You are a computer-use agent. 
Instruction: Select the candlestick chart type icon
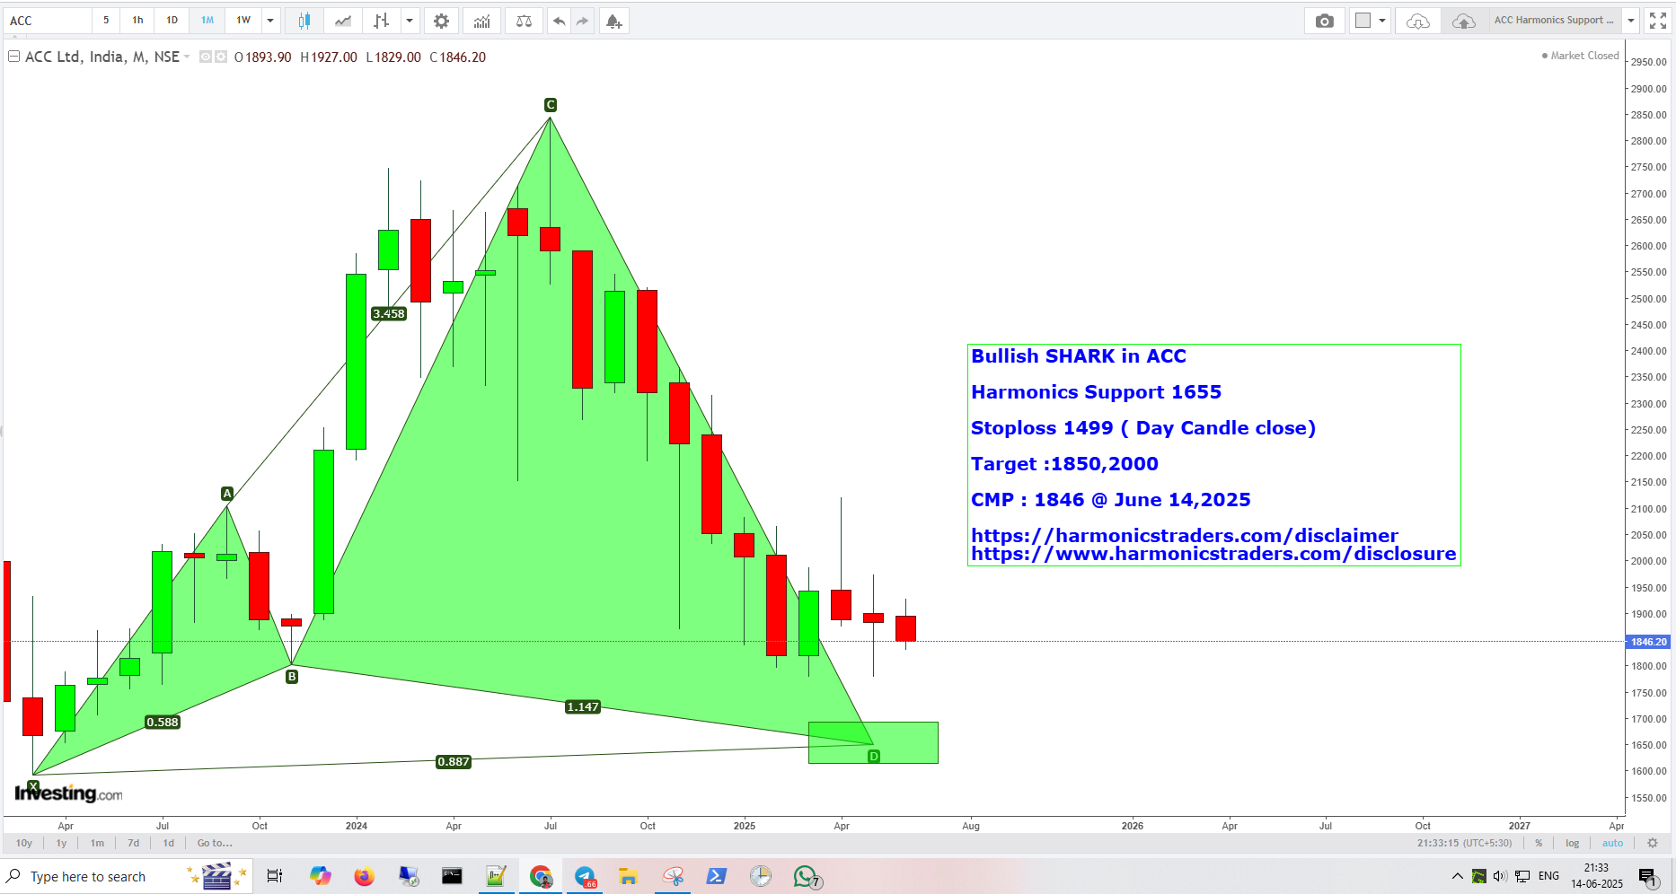click(303, 20)
